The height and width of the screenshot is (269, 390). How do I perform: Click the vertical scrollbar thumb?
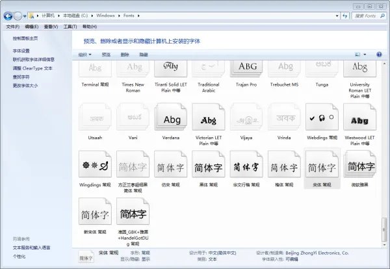click(x=384, y=229)
